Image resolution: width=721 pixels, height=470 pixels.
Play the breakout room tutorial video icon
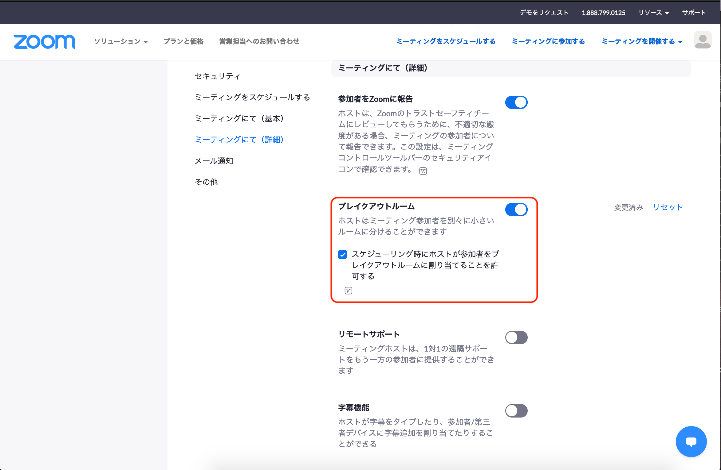point(348,290)
